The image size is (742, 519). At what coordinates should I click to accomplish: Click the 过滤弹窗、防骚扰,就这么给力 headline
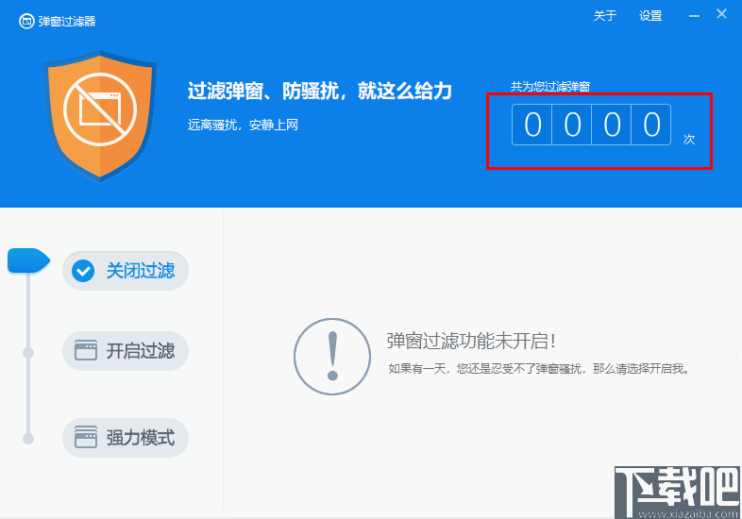click(319, 91)
